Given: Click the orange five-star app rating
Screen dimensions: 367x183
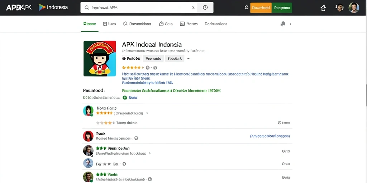Looking at the screenshot, I should pyautogui.click(x=133, y=68).
